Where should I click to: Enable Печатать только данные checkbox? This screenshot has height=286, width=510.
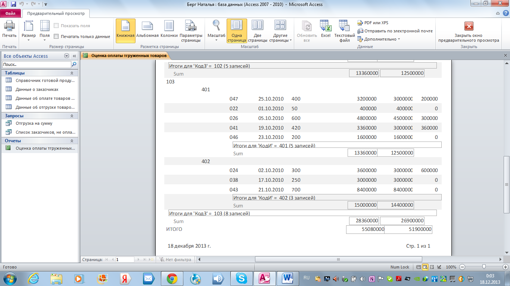click(56, 36)
